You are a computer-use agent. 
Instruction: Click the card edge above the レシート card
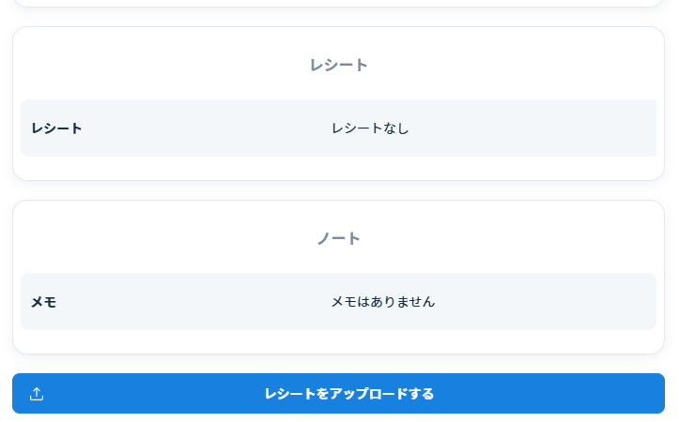click(x=338, y=5)
